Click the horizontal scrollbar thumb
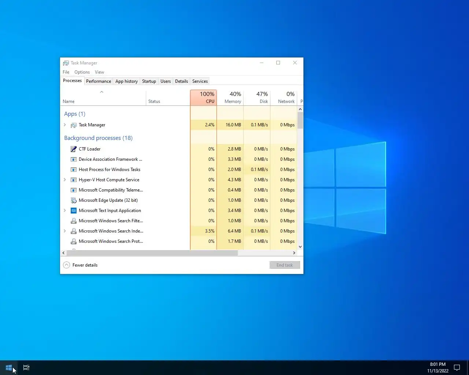Screen dimensions: 469x375 [152, 253]
